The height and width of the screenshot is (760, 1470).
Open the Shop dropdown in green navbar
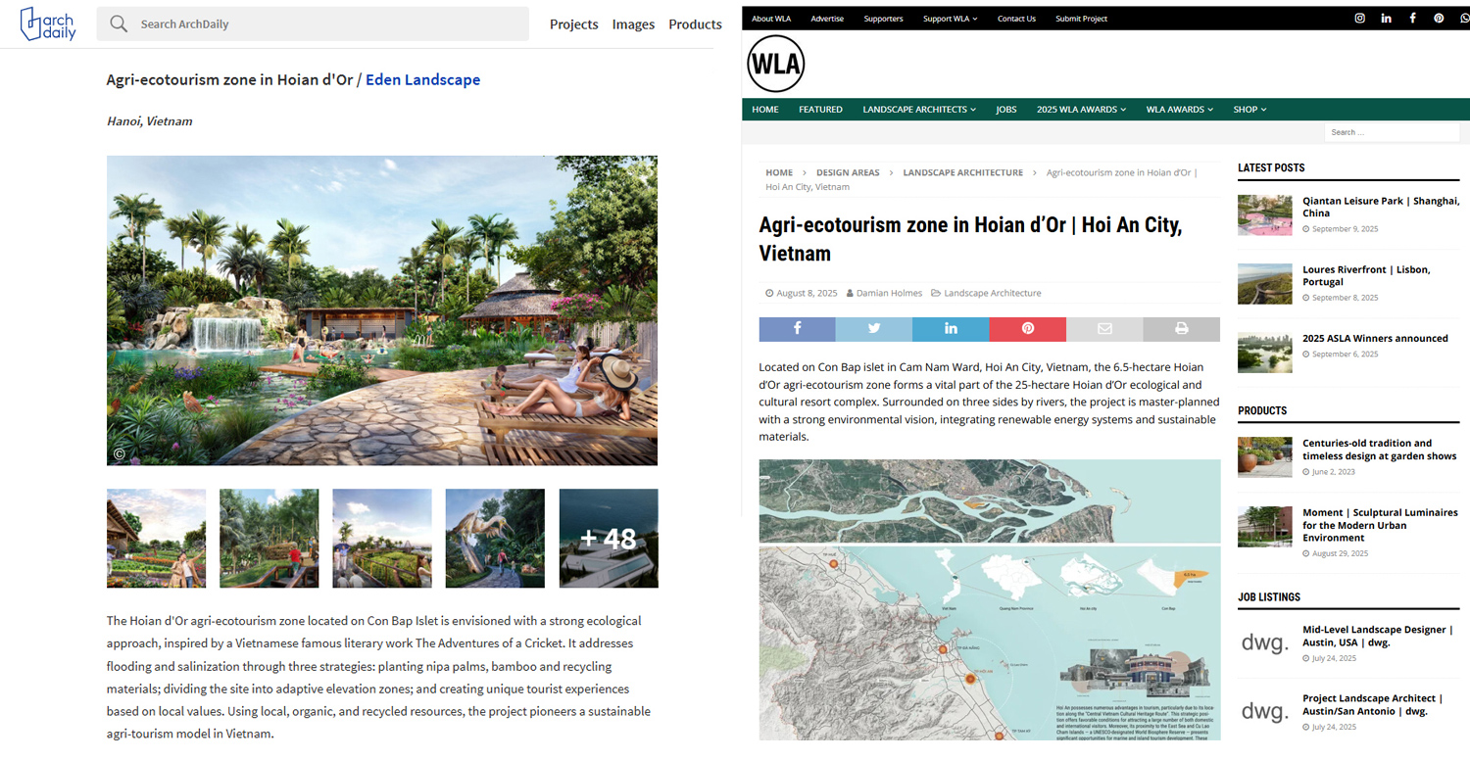[1249, 110]
